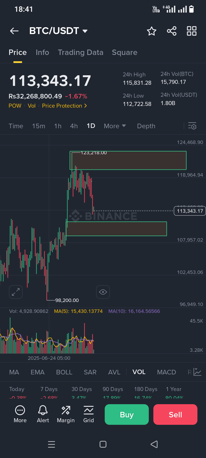The width and height of the screenshot is (206, 458).
Task: Tap the 24h High value 115,831.28
Action: pos(137,83)
